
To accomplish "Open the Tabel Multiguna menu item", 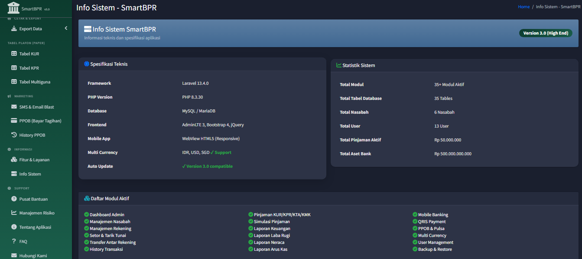I will pos(36,82).
